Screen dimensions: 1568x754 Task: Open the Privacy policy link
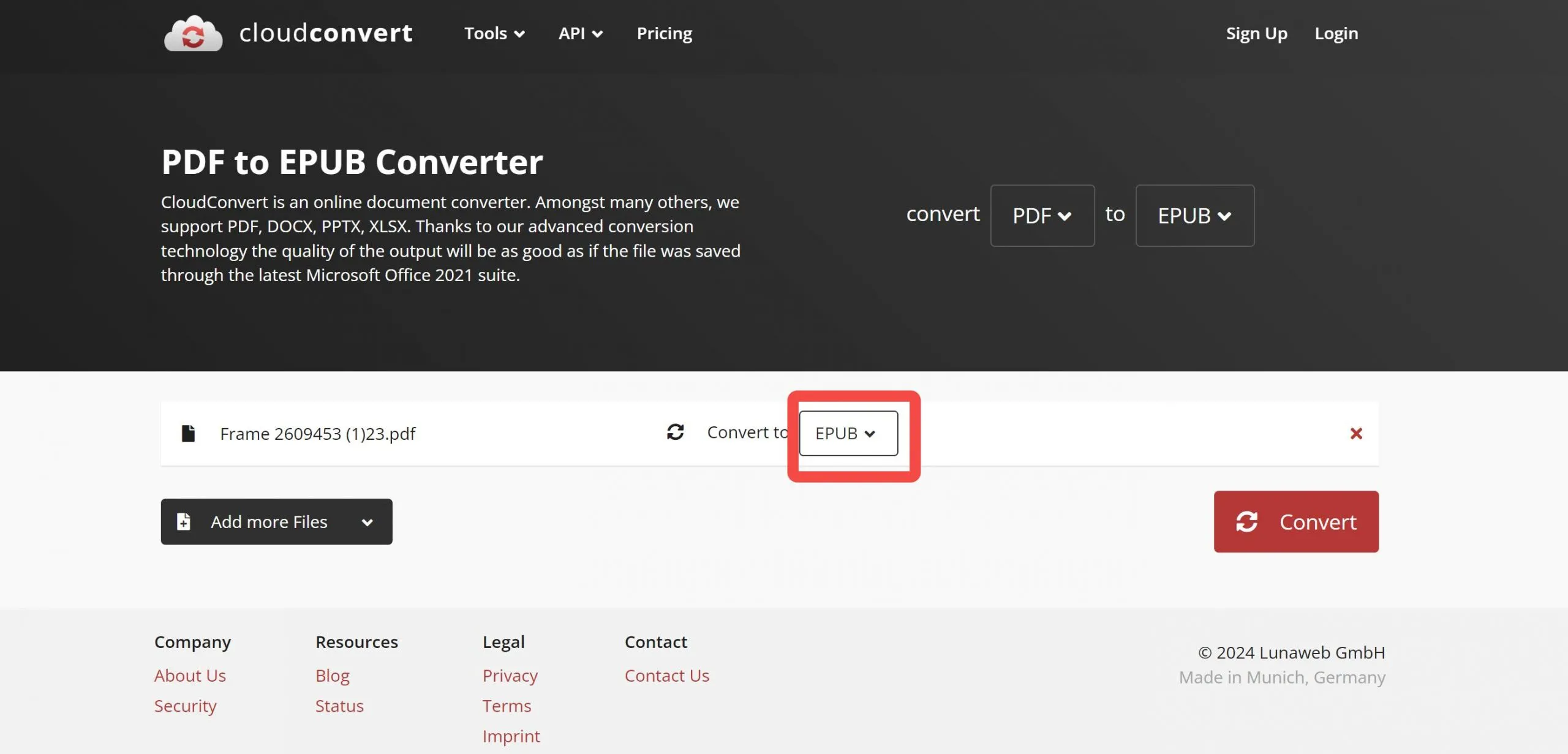pos(510,675)
